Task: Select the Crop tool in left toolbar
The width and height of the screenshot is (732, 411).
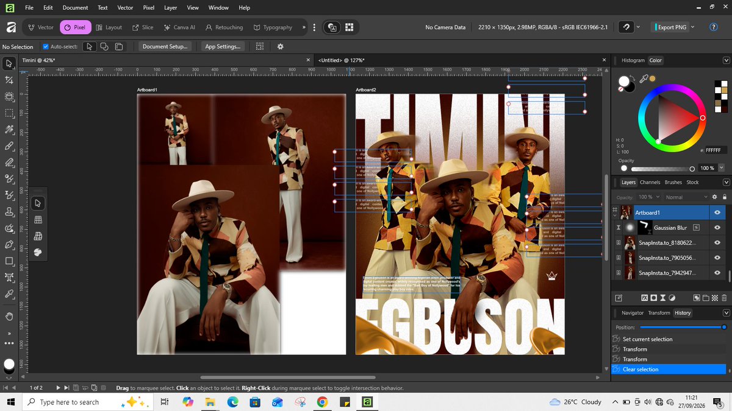Action: [9, 80]
